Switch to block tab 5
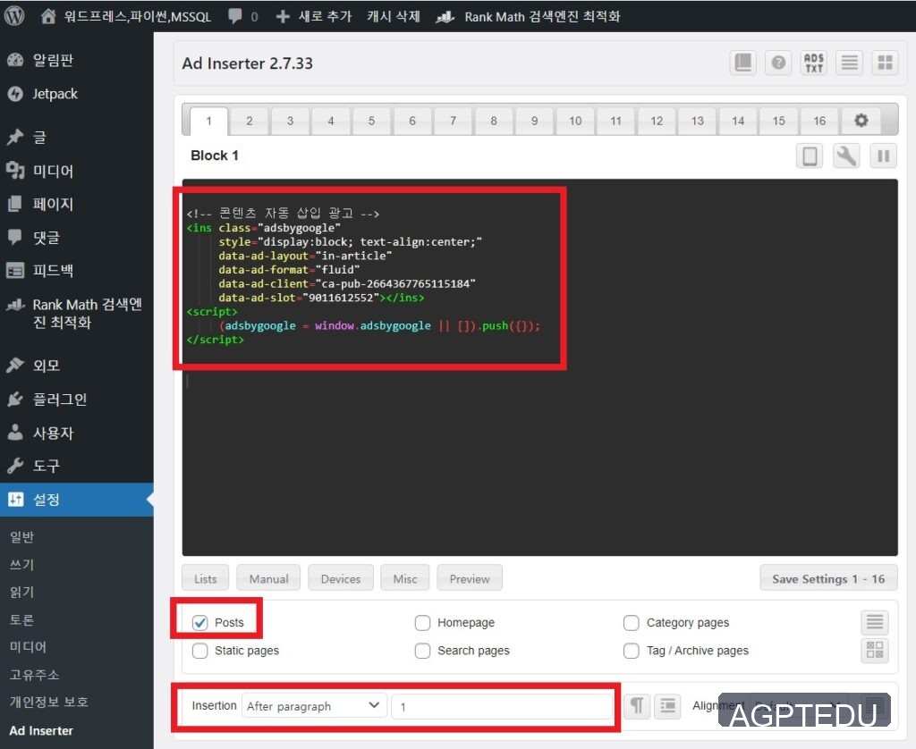 click(x=371, y=121)
